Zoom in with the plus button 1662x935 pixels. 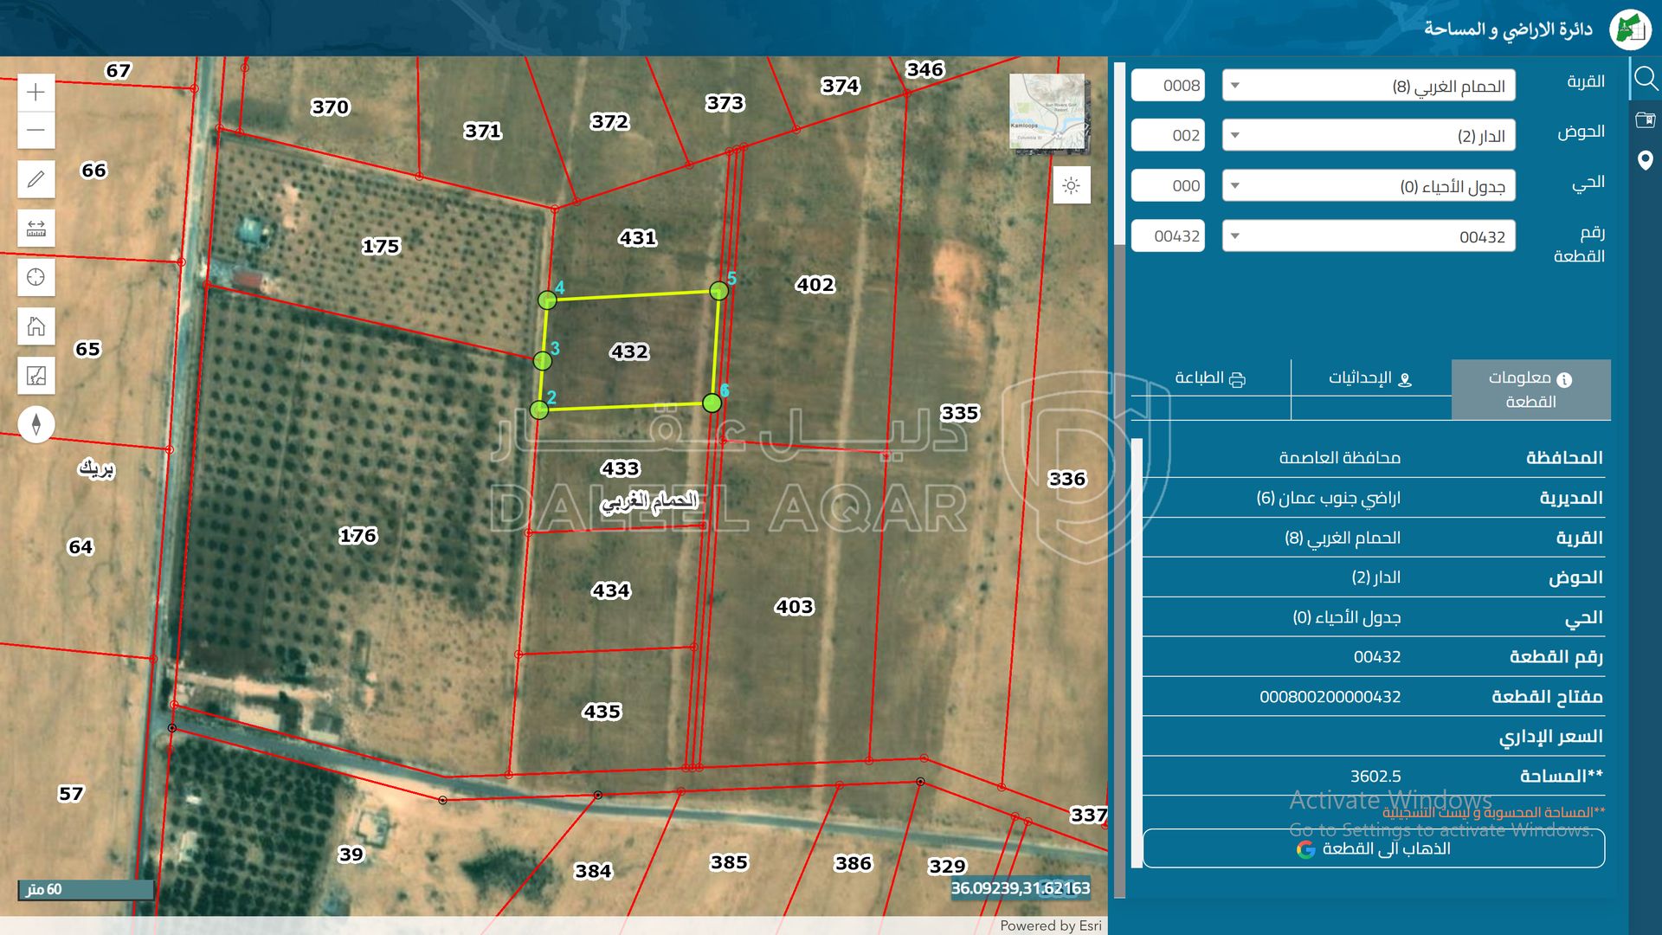[x=35, y=93]
